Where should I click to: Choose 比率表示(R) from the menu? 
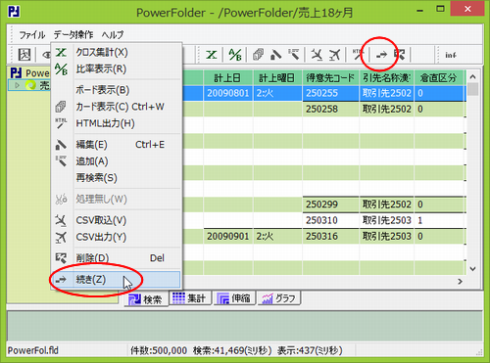coord(117,68)
